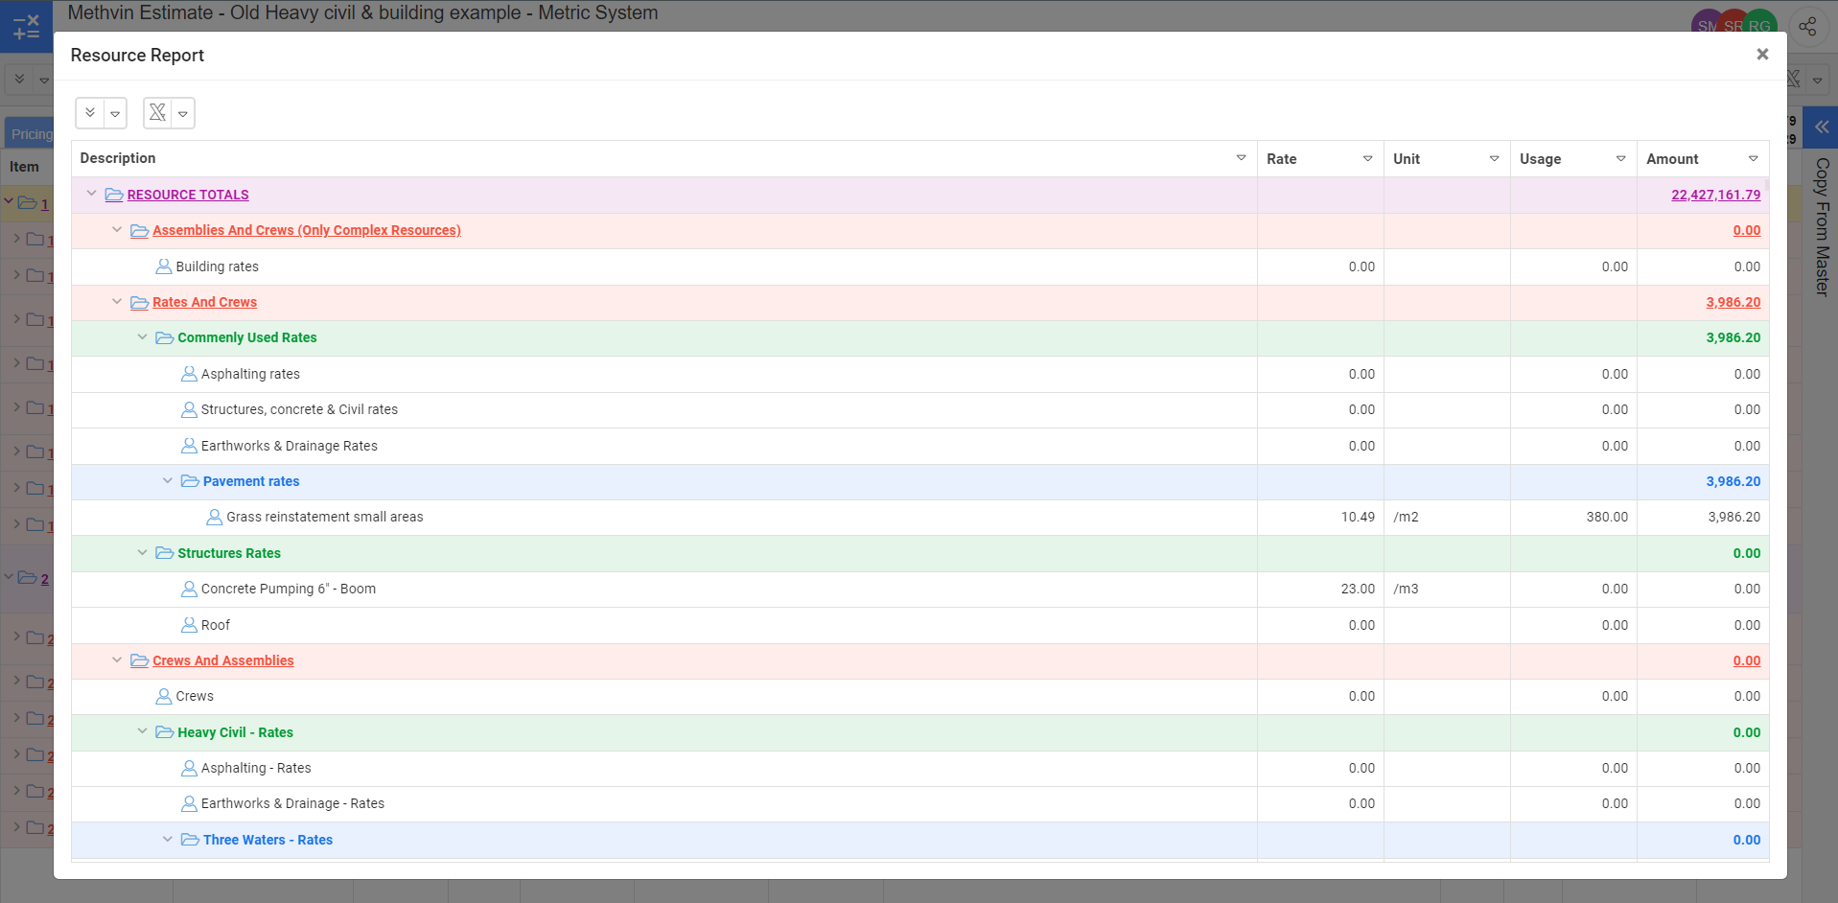Click the Concrete Pumping resource person icon

tap(189, 589)
